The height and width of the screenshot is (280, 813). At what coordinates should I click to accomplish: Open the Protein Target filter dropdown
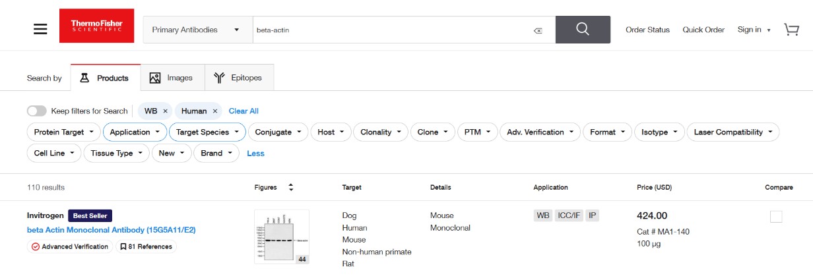pyautogui.click(x=64, y=132)
